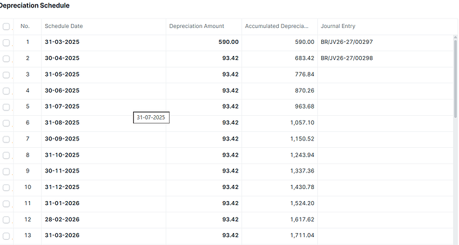The image size is (459, 245).
Task: Select the 28-02-2026 schedule date cell
Action: pyautogui.click(x=104, y=220)
